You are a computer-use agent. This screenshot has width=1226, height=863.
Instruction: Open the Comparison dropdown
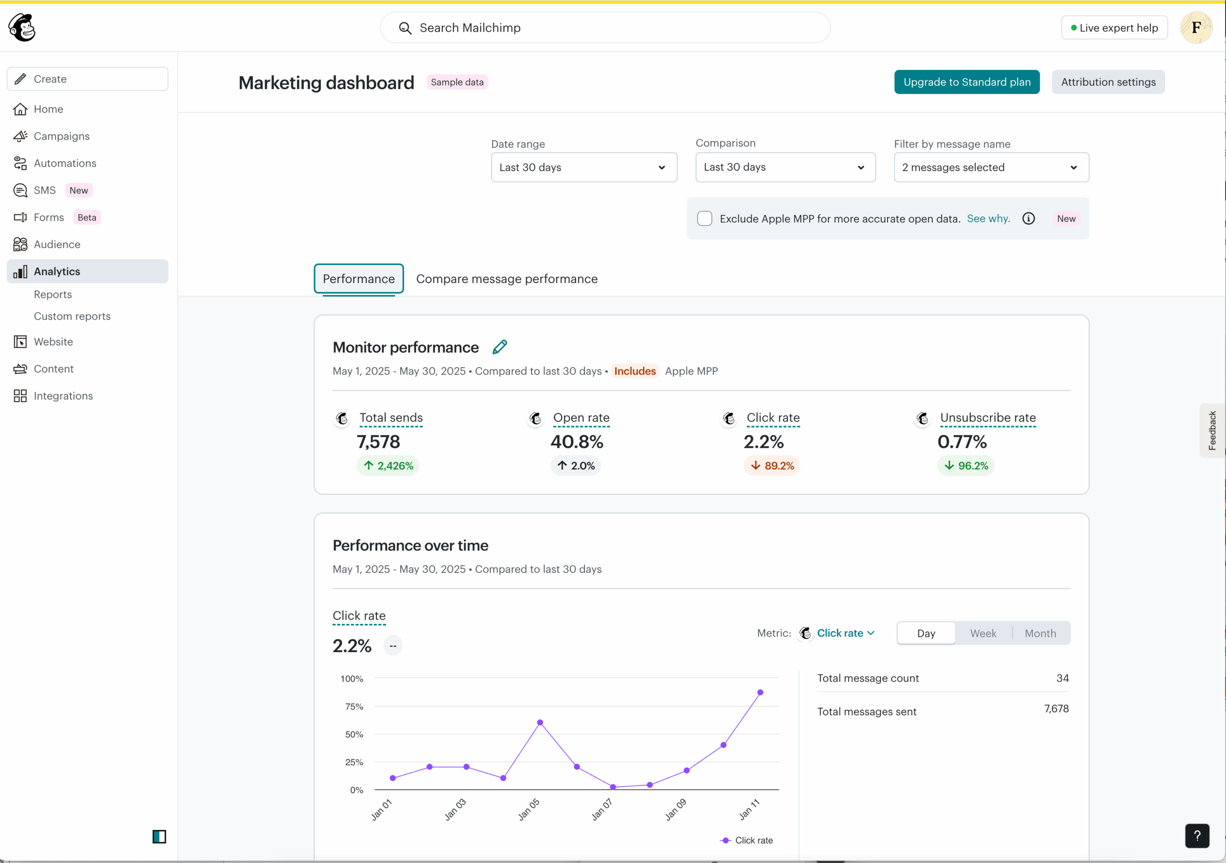click(785, 167)
